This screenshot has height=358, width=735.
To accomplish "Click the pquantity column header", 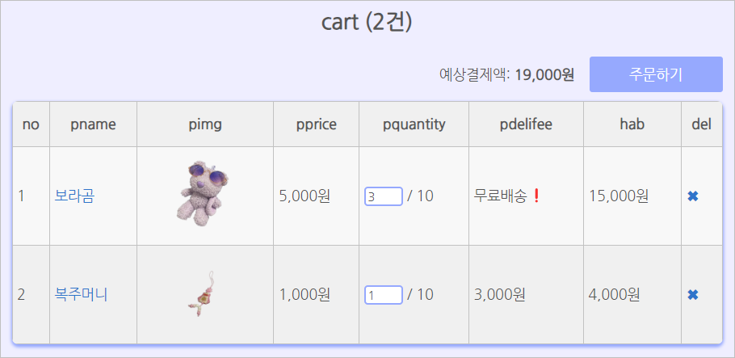I will [414, 124].
